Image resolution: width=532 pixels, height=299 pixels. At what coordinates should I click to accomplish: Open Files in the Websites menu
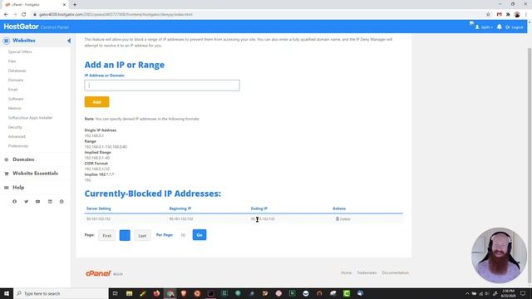pos(12,61)
